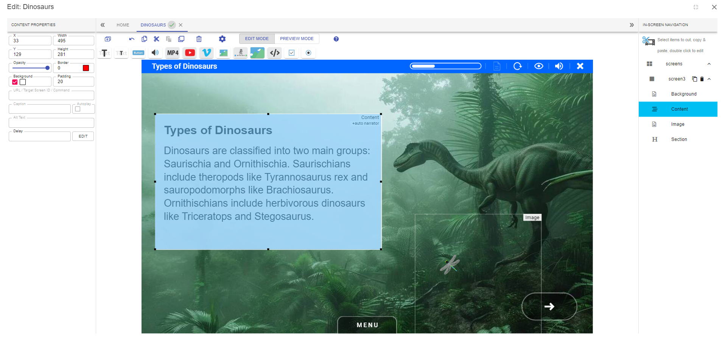Click the MENU button on the slide
The height and width of the screenshot is (337, 722).
click(x=367, y=325)
